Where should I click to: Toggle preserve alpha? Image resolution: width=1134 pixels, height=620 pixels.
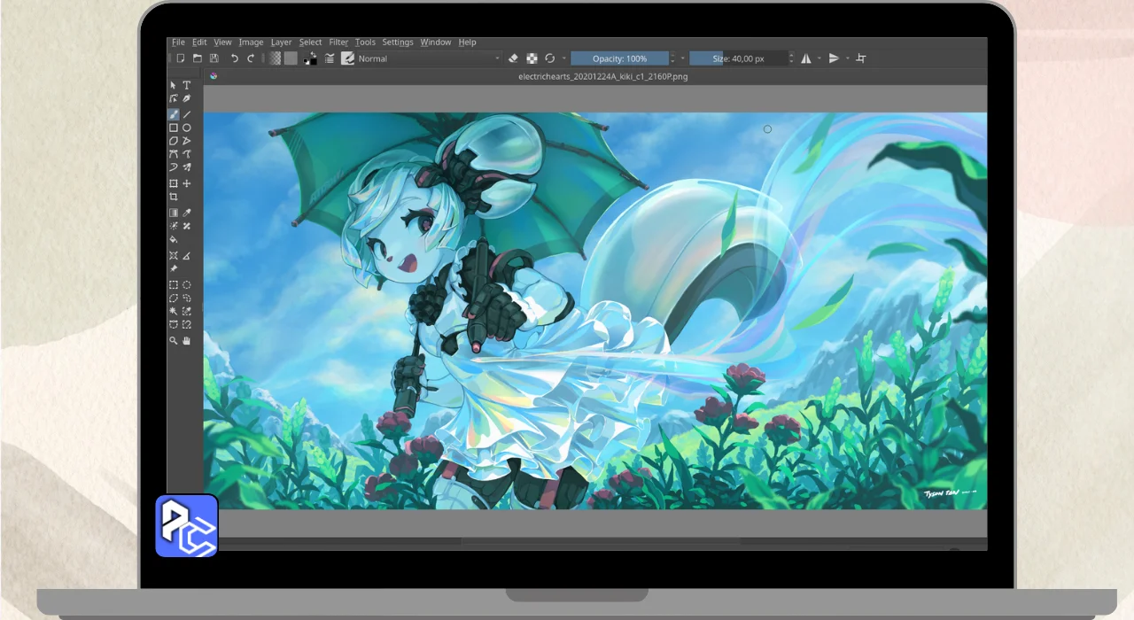point(532,58)
